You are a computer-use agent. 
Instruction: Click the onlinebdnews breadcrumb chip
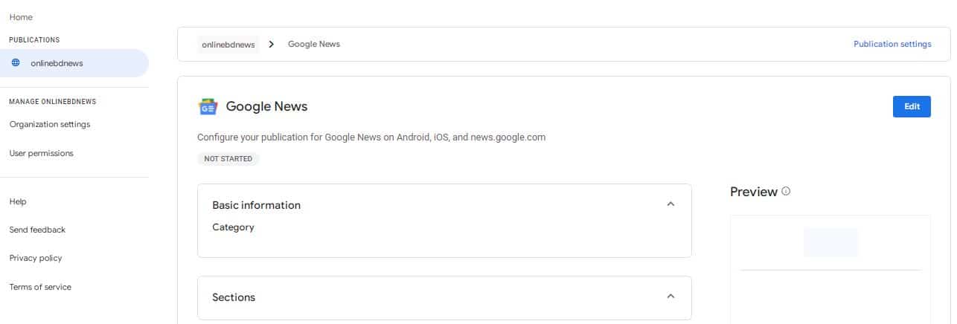coord(228,45)
